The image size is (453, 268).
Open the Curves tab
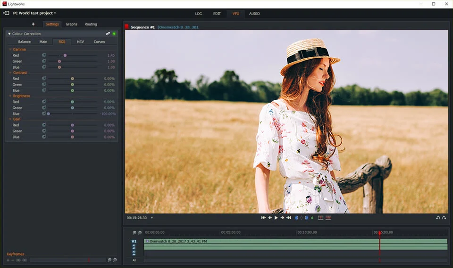pos(99,42)
